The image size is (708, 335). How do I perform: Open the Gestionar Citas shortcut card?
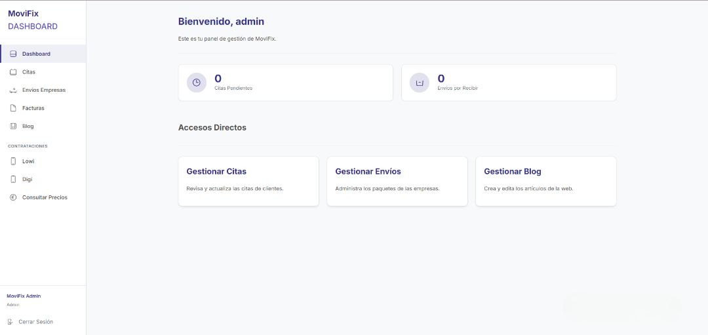(x=248, y=181)
